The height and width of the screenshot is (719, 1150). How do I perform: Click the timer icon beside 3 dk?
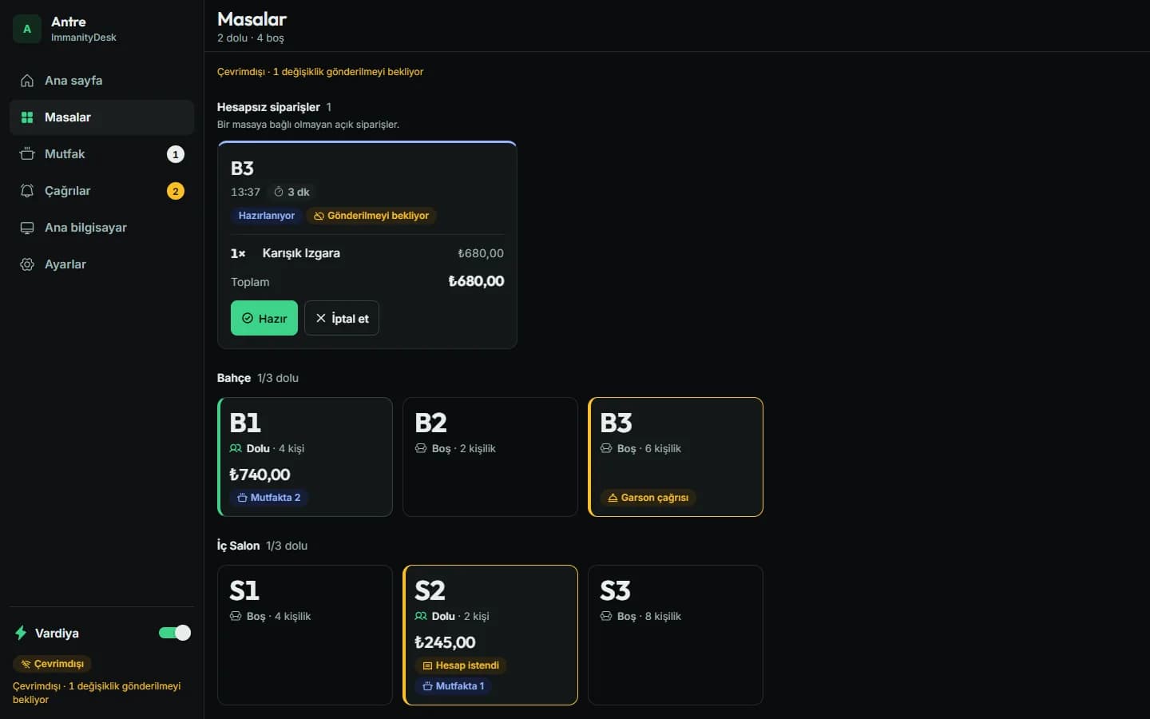[279, 192]
